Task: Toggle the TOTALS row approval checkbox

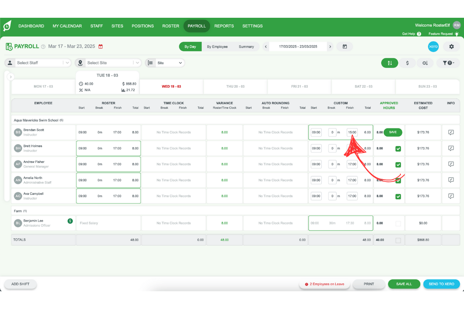Action: 398,240
